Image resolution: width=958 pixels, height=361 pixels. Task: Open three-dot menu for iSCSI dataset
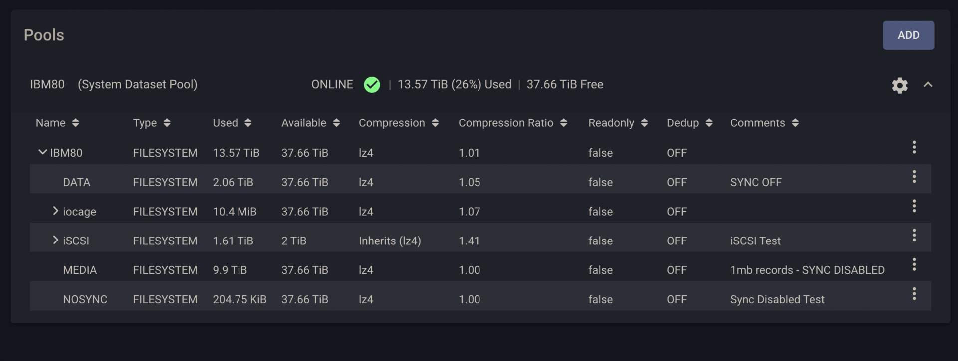[914, 235]
